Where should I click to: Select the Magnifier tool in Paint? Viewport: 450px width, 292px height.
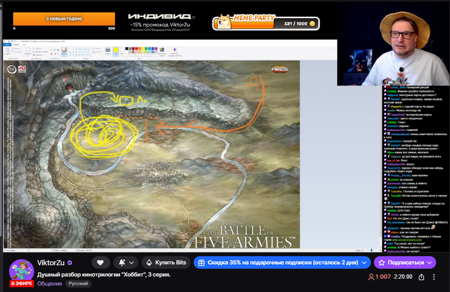pos(58,54)
